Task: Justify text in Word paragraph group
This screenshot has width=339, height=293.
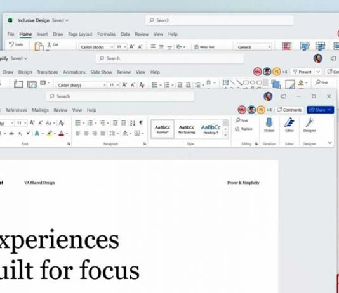Action: [103, 133]
